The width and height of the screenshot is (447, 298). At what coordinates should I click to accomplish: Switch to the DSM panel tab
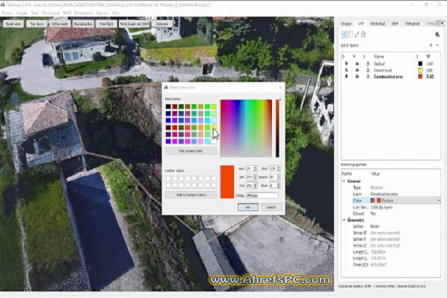pyautogui.click(x=395, y=24)
